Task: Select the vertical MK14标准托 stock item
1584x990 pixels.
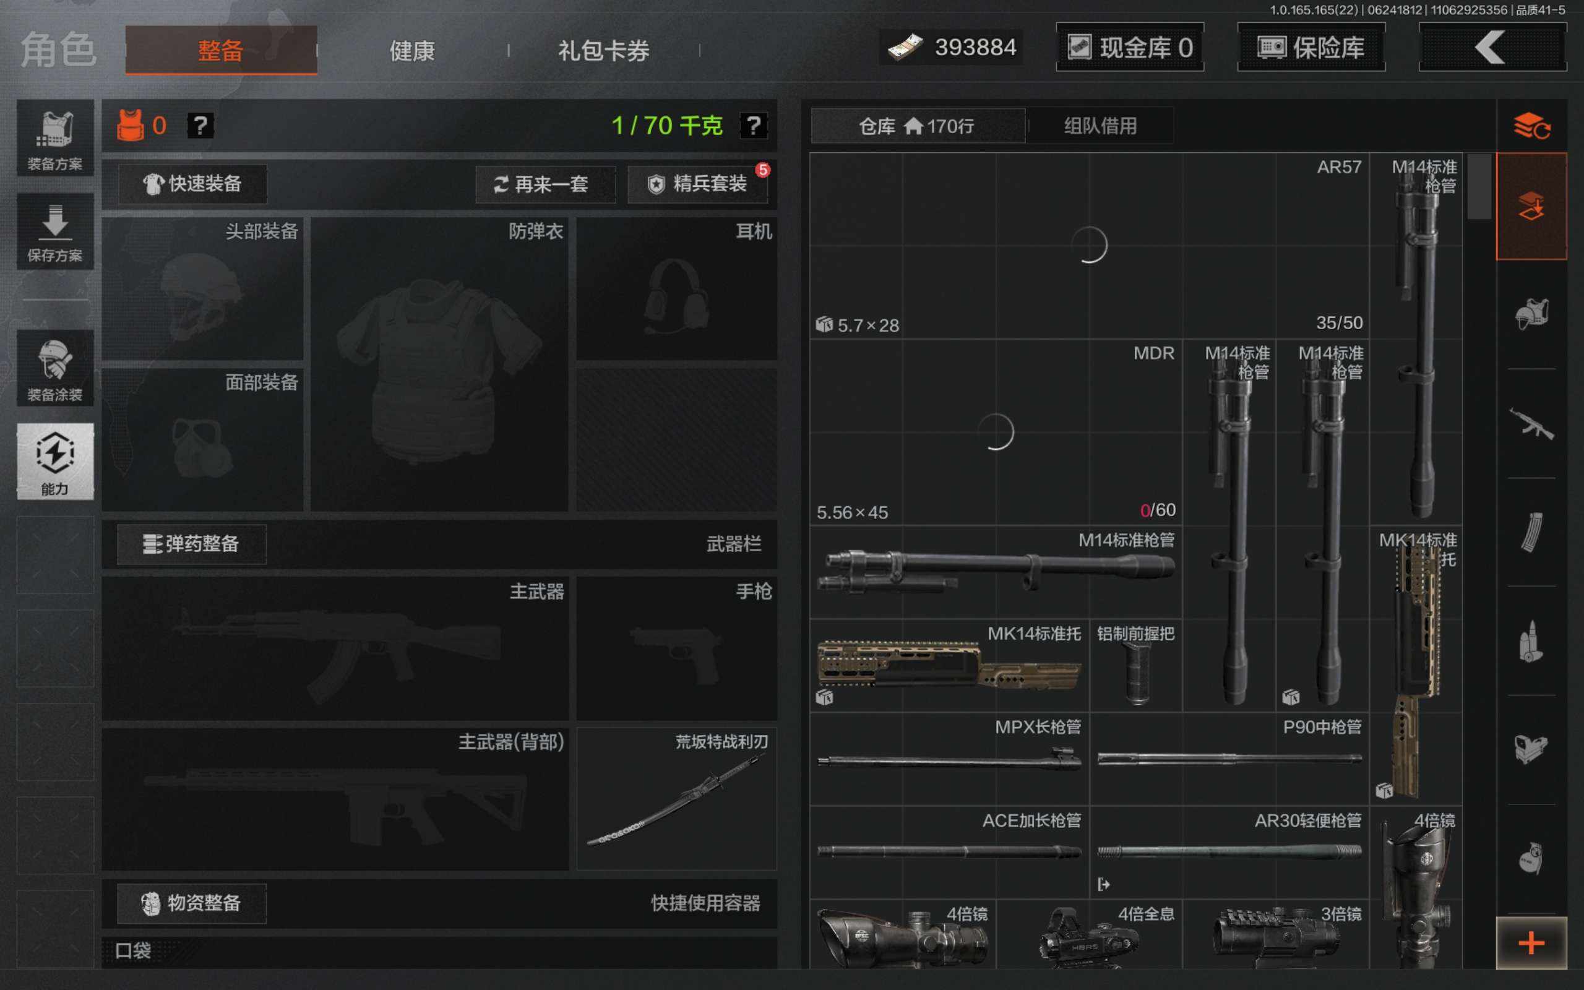Action: pyautogui.click(x=1416, y=665)
